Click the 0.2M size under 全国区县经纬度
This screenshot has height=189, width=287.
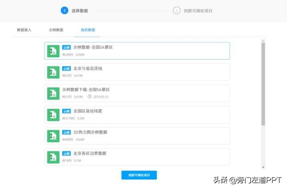tap(81, 118)
